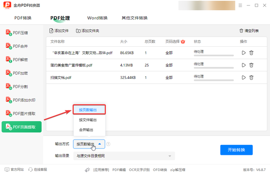270x175 pixels.
Task: Choose 按文件输出 in the dropdown list
Action: tap(89, 120)
